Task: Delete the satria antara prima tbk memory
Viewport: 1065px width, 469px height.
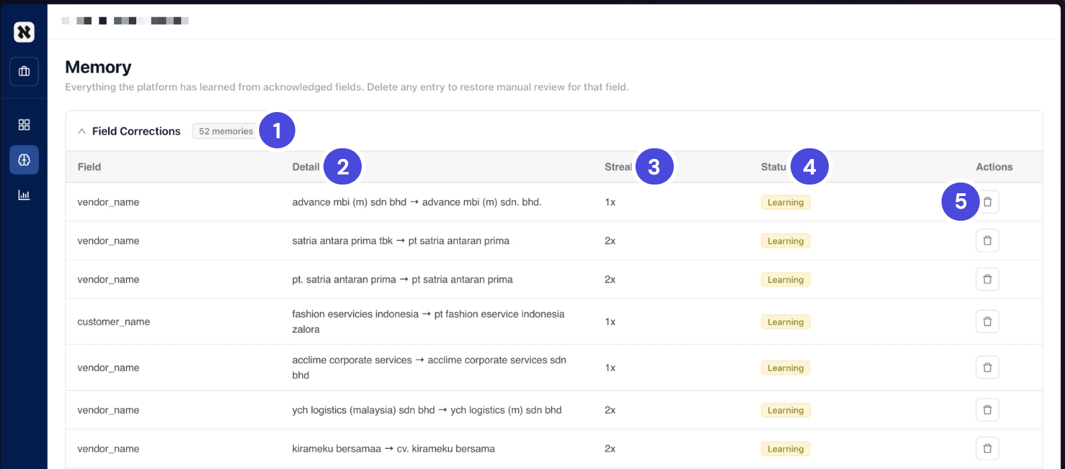Action: pos(987,240)
